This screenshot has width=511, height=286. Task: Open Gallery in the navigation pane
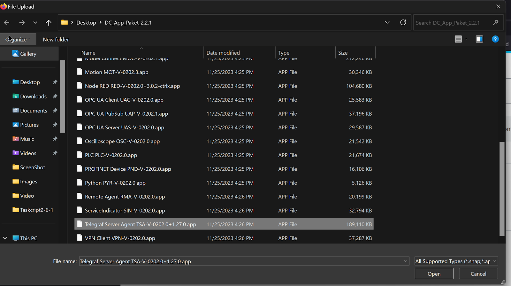click(29, 54)
